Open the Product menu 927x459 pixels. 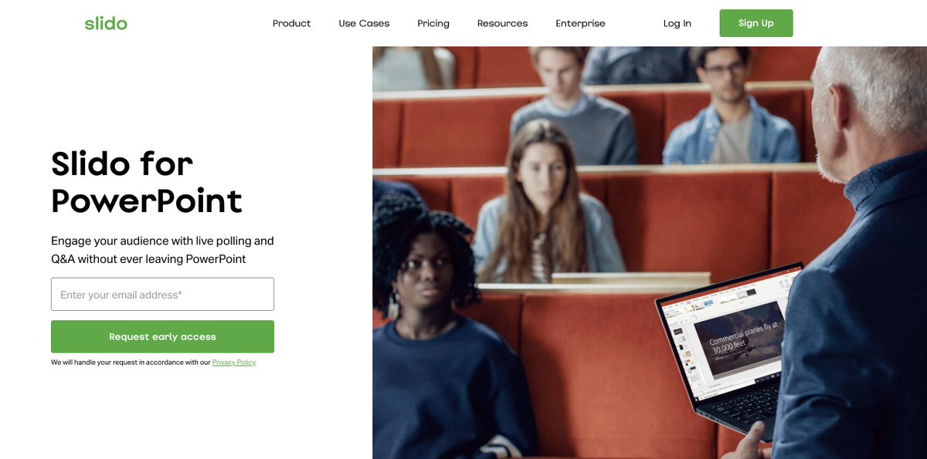point(291,23)
